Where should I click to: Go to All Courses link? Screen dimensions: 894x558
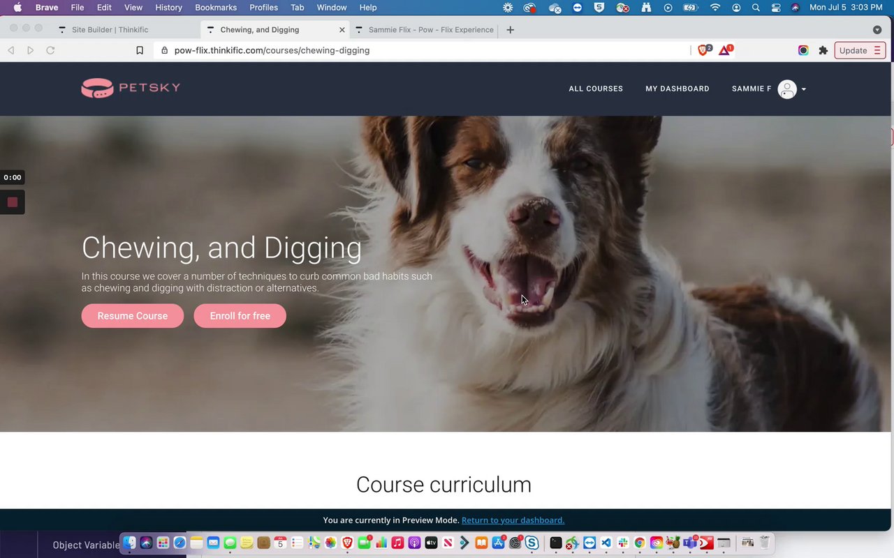click(596, 89)
